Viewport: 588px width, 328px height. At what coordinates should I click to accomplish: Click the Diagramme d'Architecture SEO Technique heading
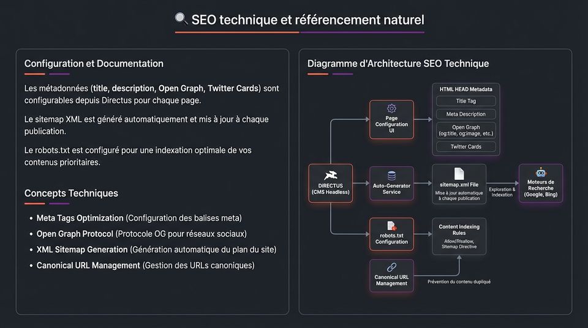point(398,64)
